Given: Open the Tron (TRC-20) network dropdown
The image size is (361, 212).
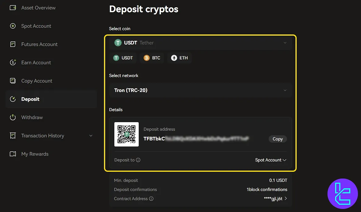Looking at the screenshot, I should [x=201, y=90].
